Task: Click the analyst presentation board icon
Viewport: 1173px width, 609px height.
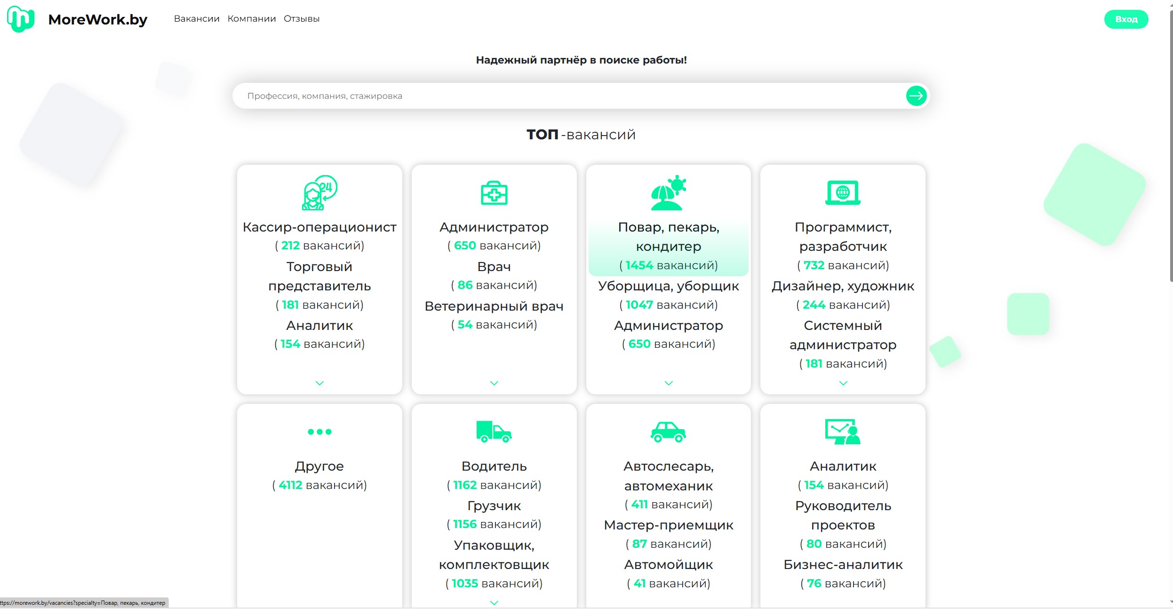Action: click(843, 432)
